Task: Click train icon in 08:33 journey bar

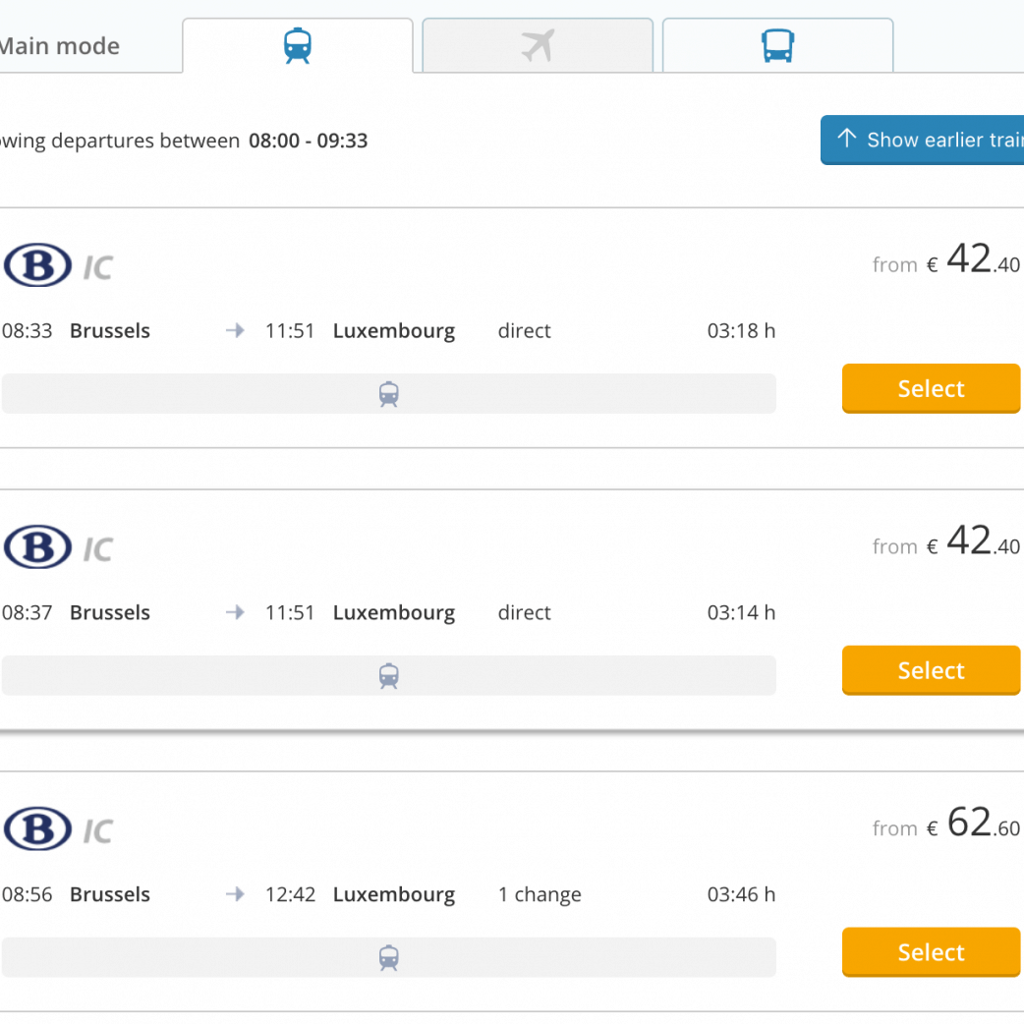Action: click(x=389, y=394)
